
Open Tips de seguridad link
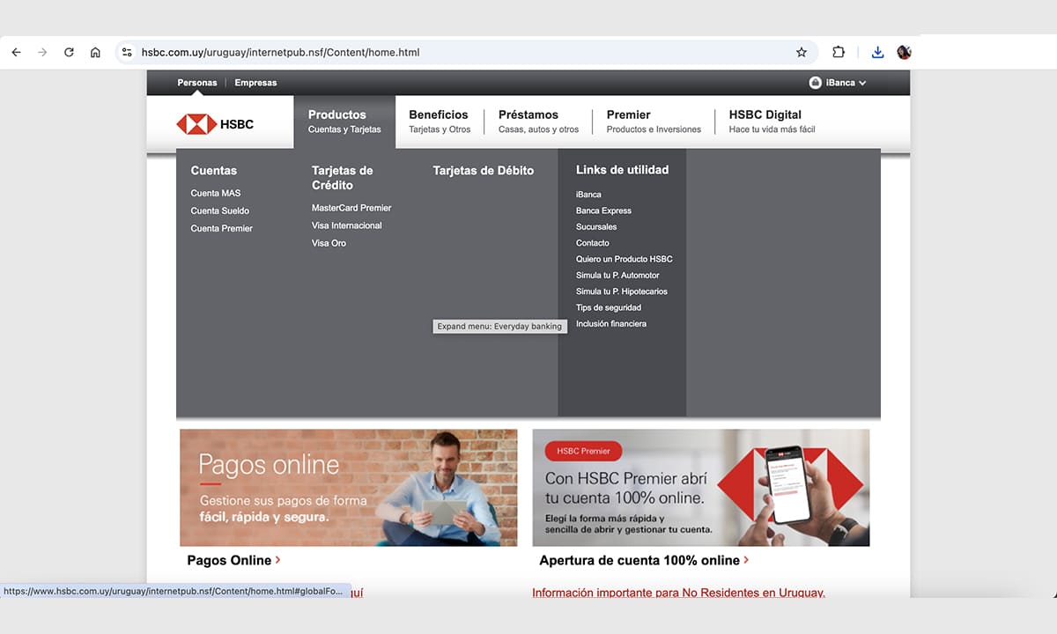tap(609, 307)
